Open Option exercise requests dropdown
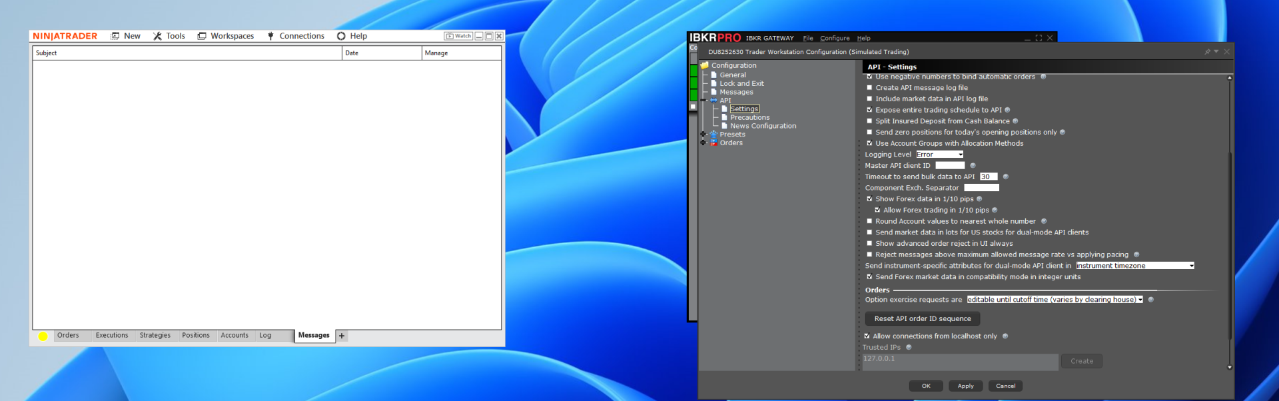 1055,300
